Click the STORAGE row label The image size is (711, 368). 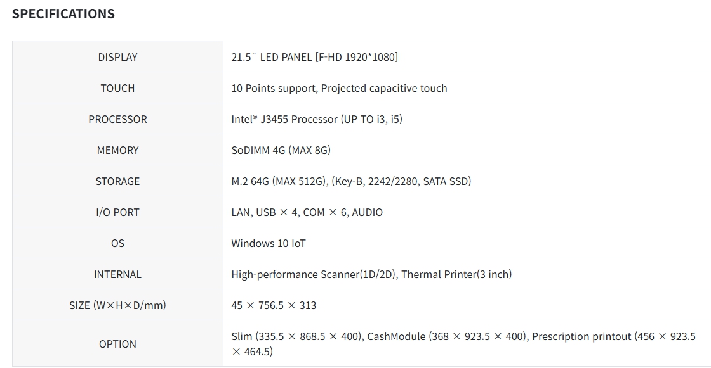(117, 181)
